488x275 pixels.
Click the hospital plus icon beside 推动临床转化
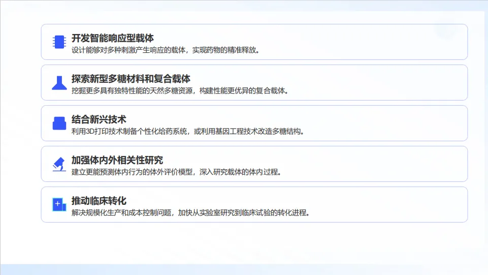point(59,205)
